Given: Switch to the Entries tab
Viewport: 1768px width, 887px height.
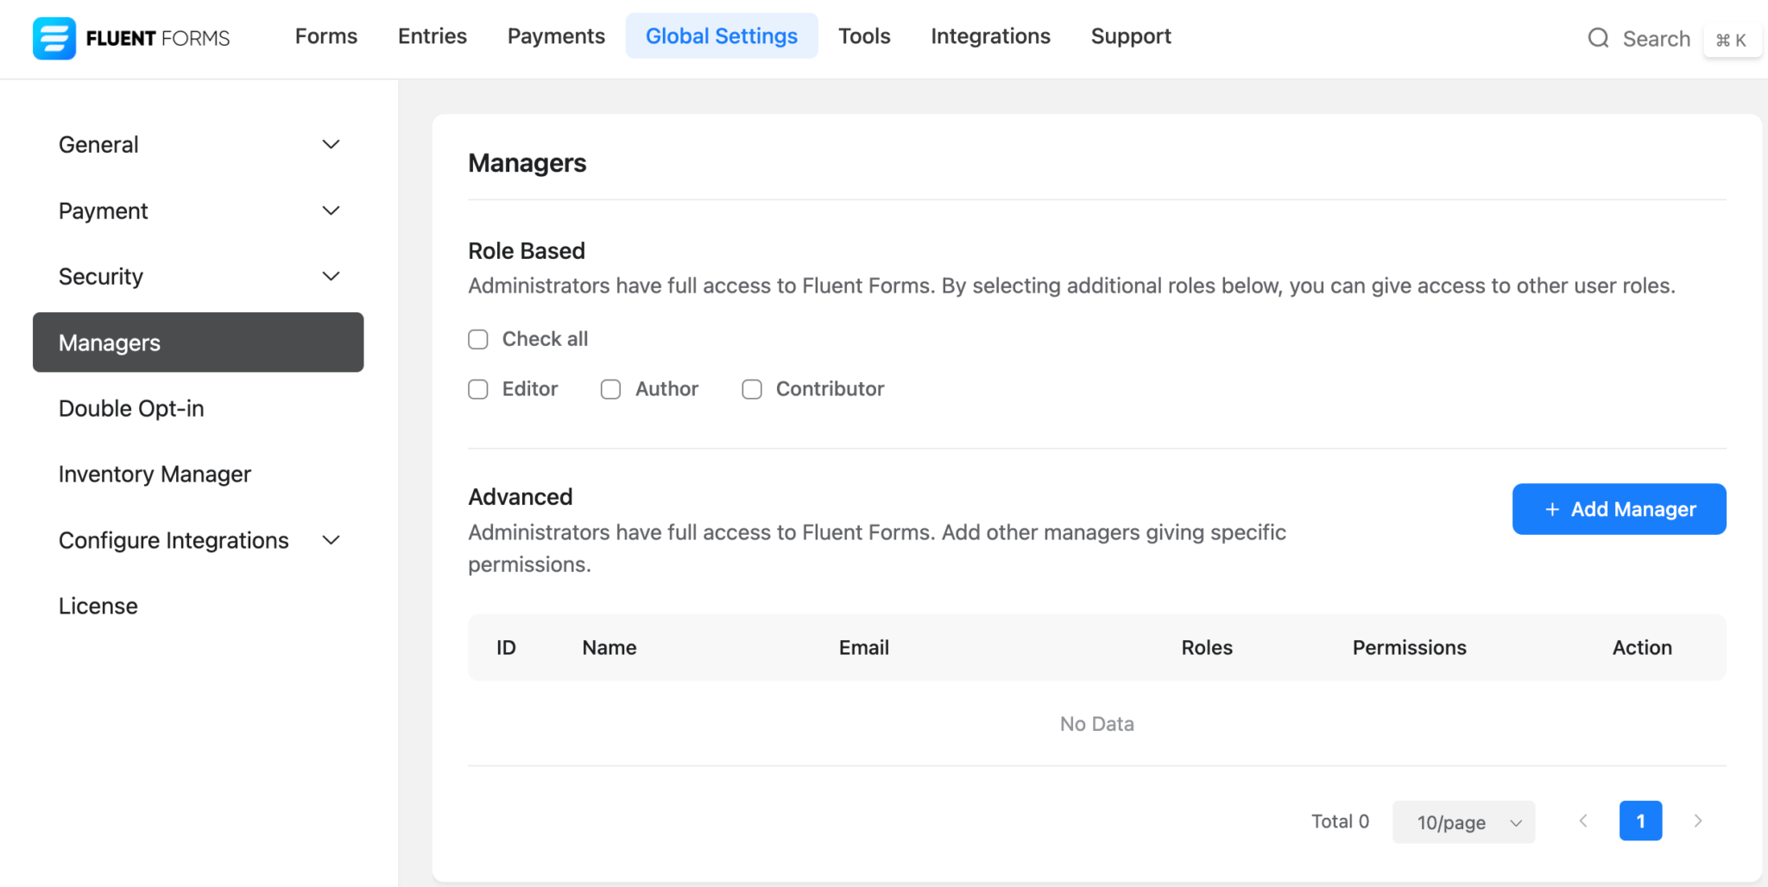Looking at the screenshot, I should coord(432,35).
